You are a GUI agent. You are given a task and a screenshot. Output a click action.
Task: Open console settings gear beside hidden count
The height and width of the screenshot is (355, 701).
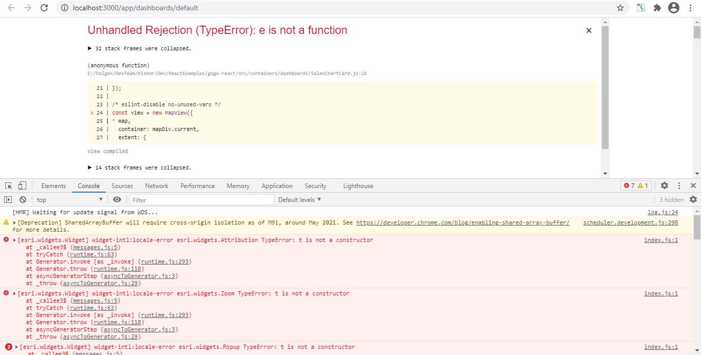tap(693, 200)
